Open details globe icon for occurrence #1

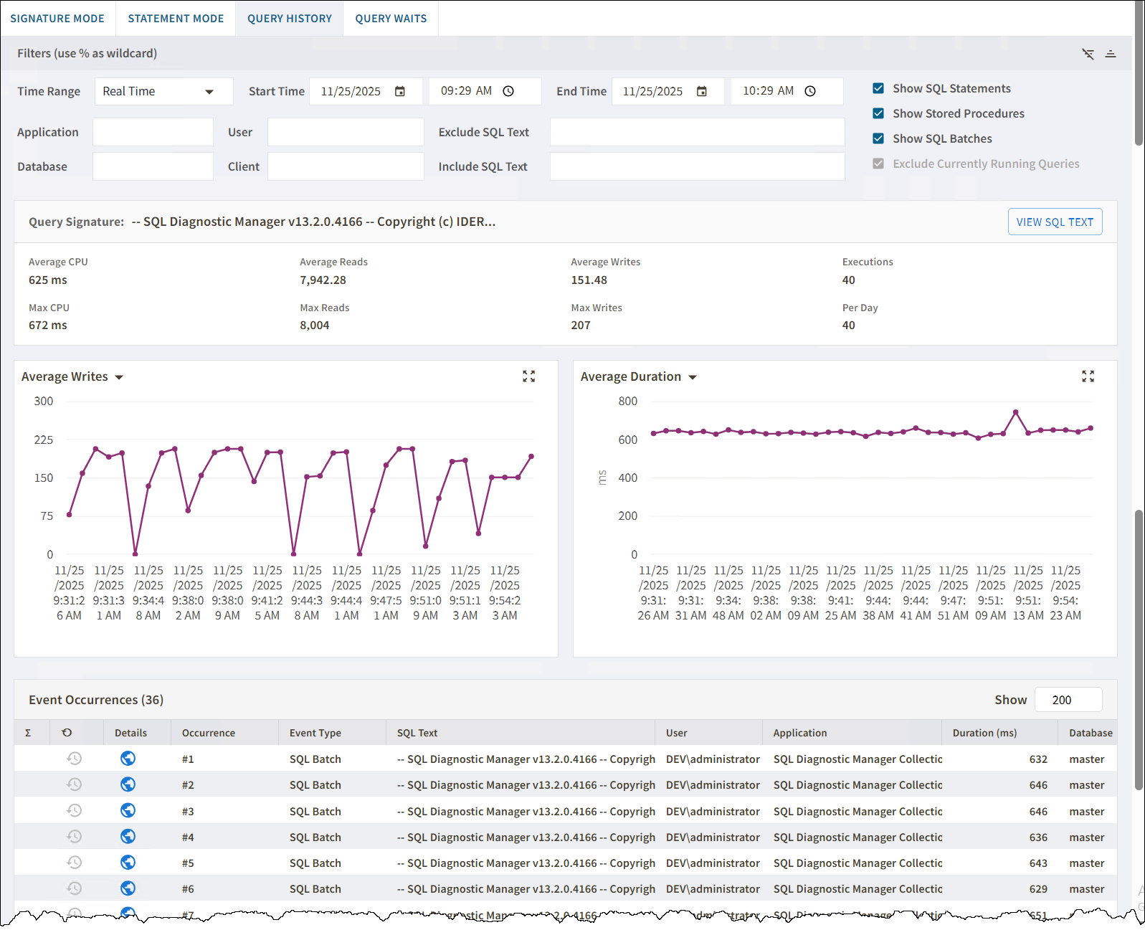[128, 759]
